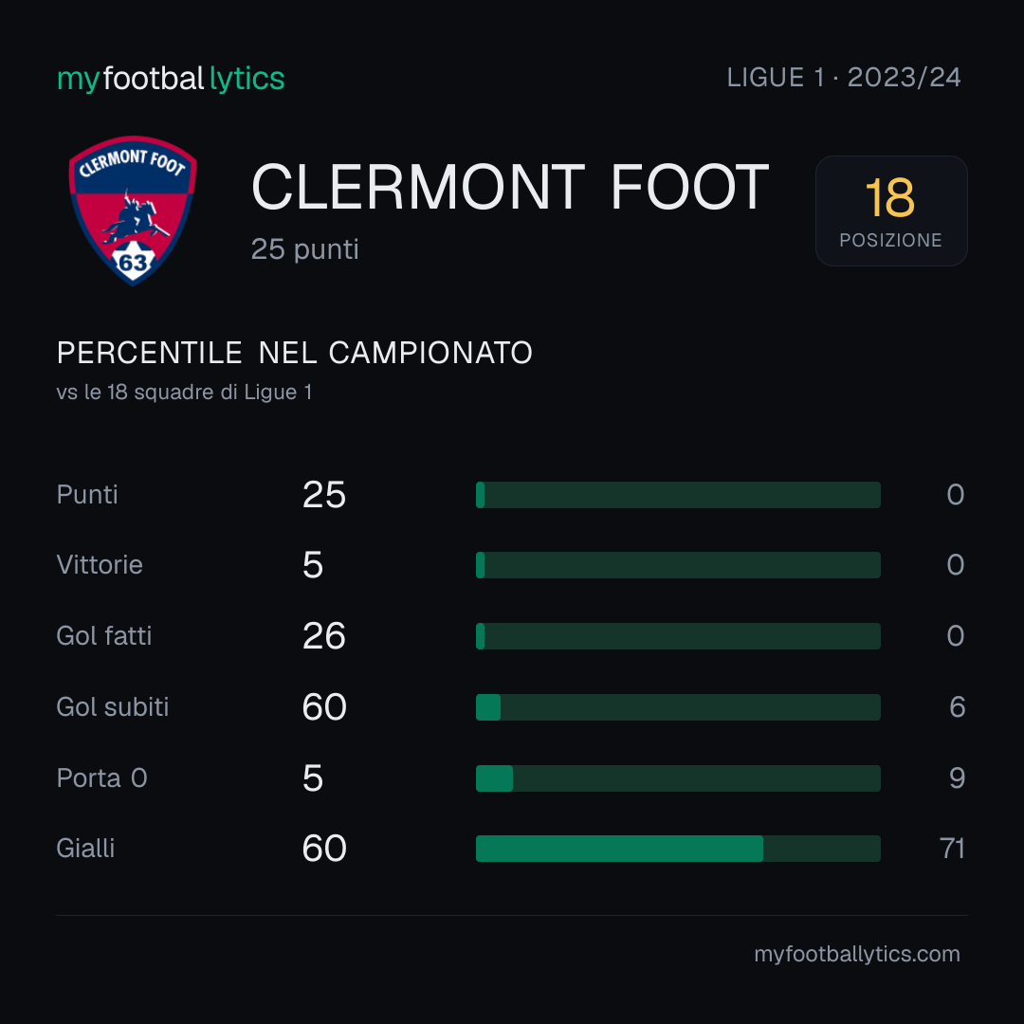
Task: Select the position 18 badge
Action: point(890,210)
